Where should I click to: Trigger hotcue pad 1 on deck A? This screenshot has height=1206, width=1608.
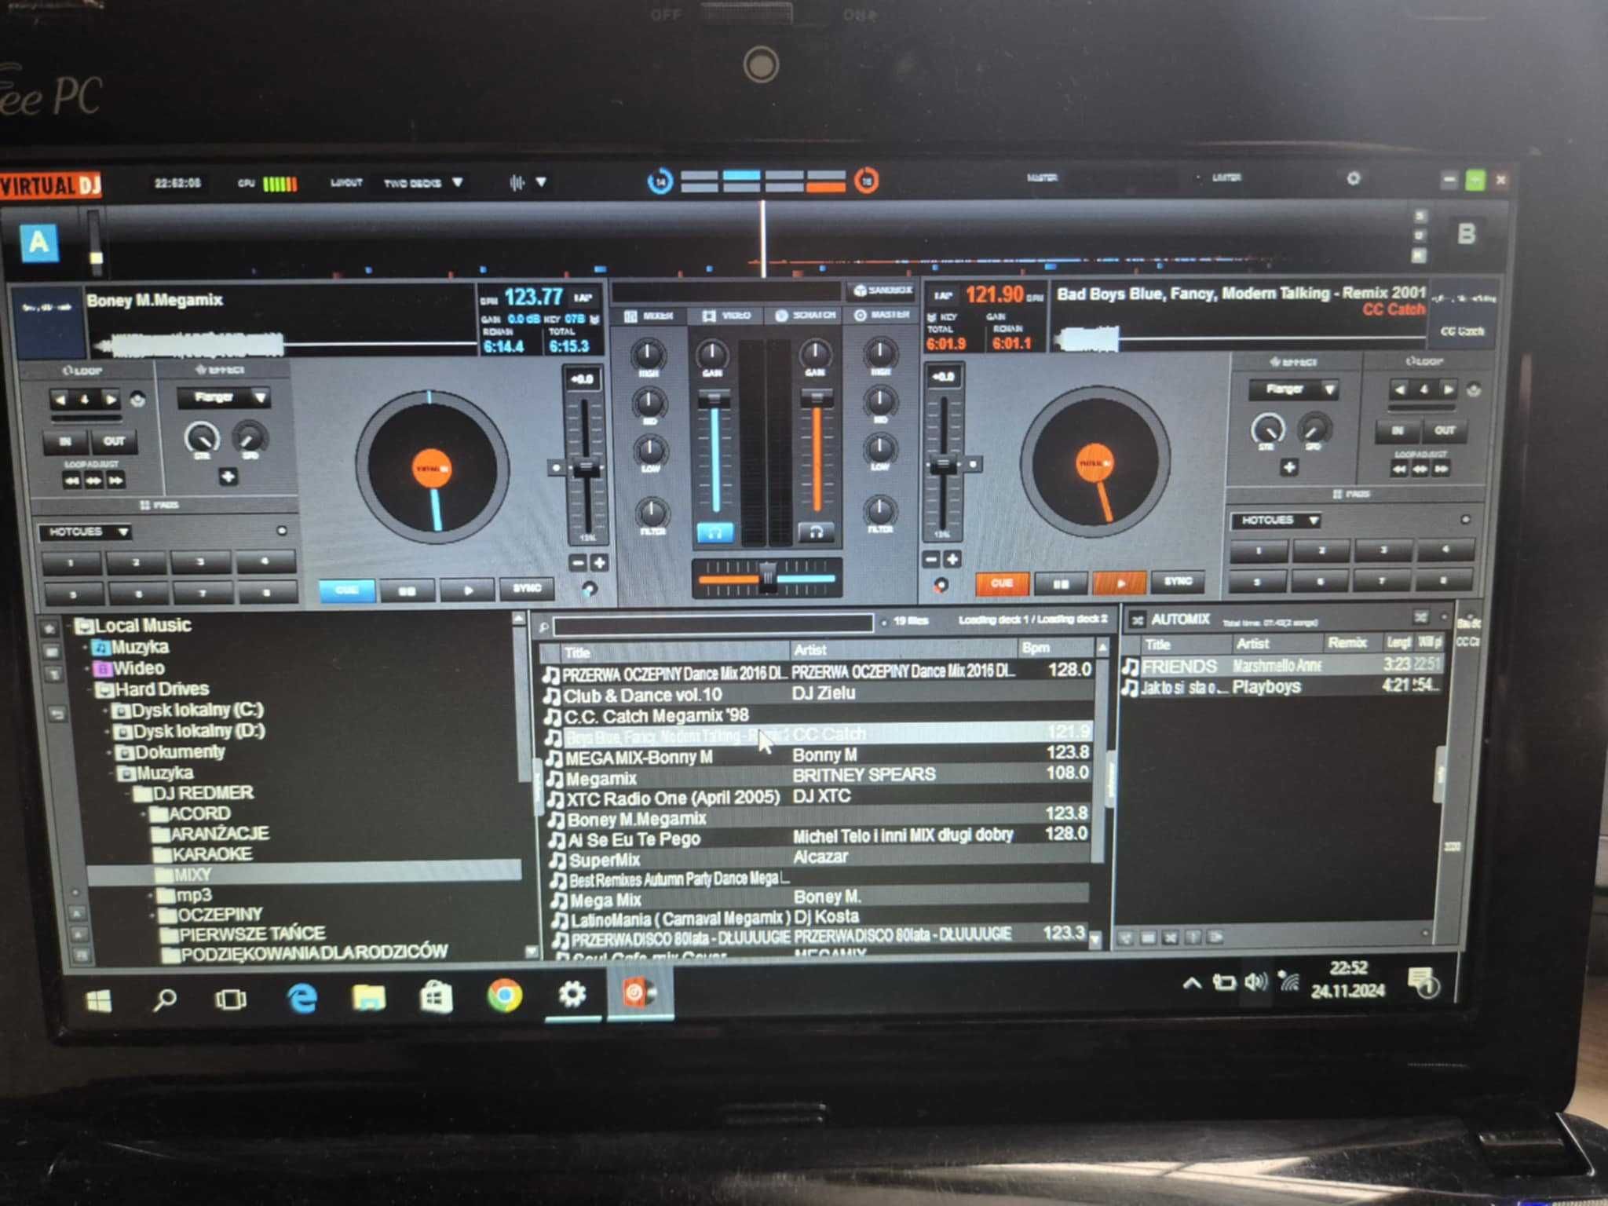click(71, 562)
